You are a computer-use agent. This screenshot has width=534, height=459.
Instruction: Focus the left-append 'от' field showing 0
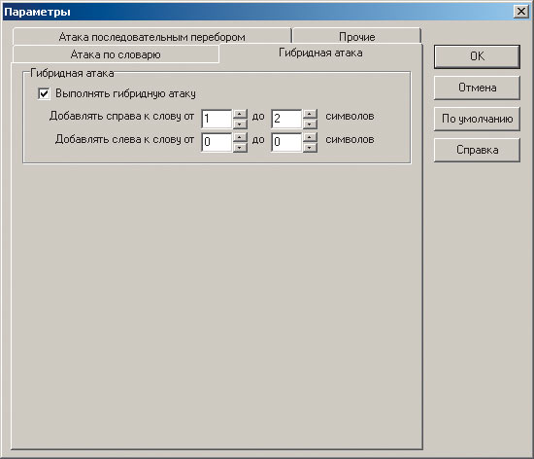click(x=217, y=142)
